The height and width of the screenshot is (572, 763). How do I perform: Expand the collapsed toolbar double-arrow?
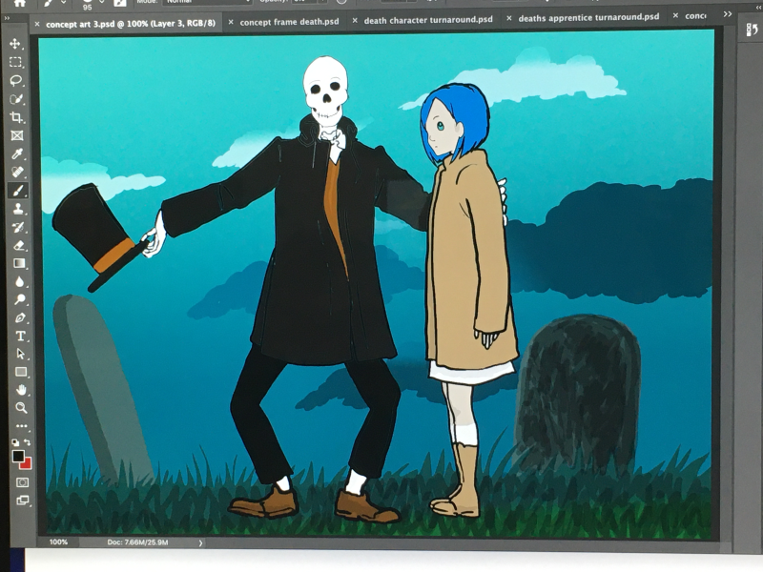[x=9, y=18]
